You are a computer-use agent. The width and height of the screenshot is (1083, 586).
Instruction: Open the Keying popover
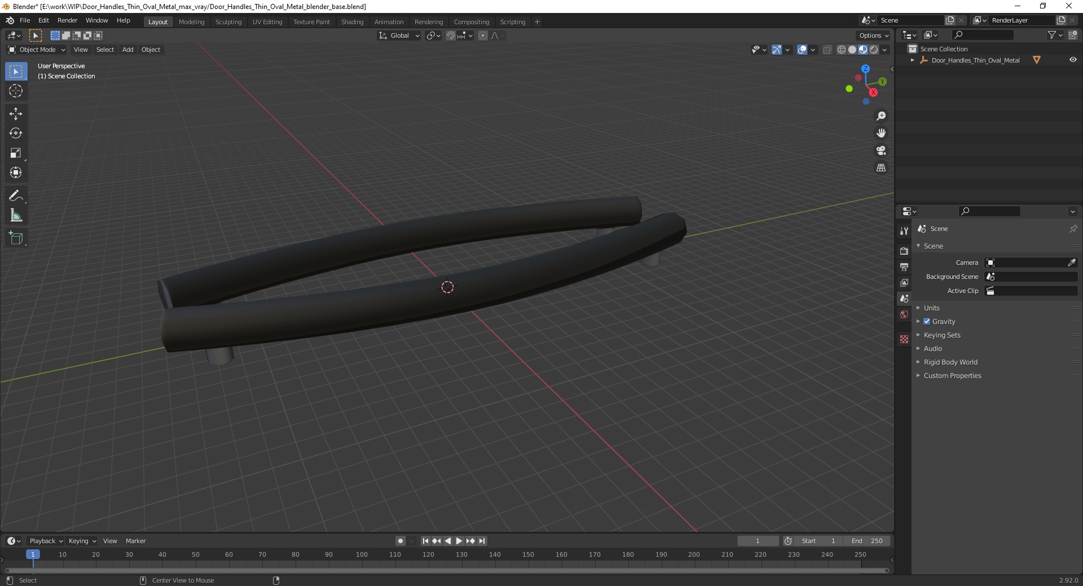82,541
